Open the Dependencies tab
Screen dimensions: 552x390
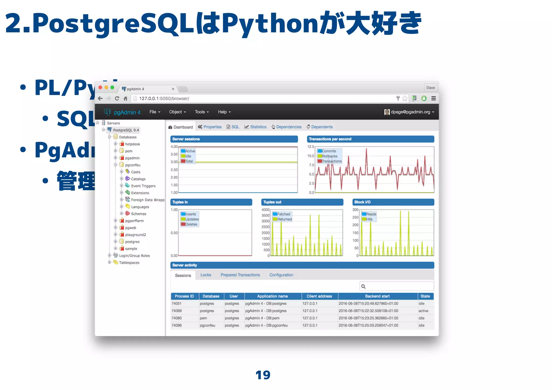pos(286,127)
